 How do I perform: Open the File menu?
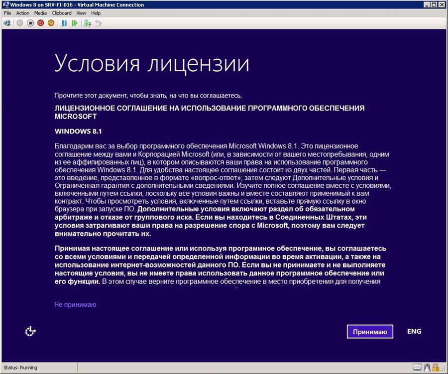click(7, 13)
